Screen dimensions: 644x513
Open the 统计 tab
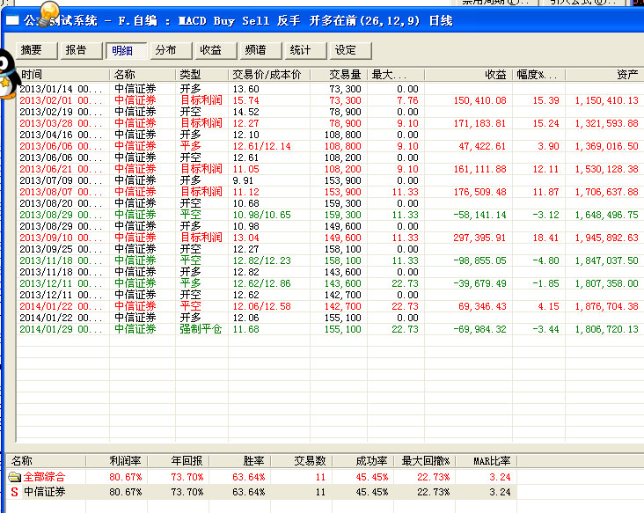[306, 50]
